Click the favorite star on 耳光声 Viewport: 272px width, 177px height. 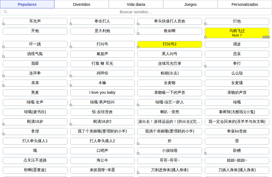pos(3,24)
